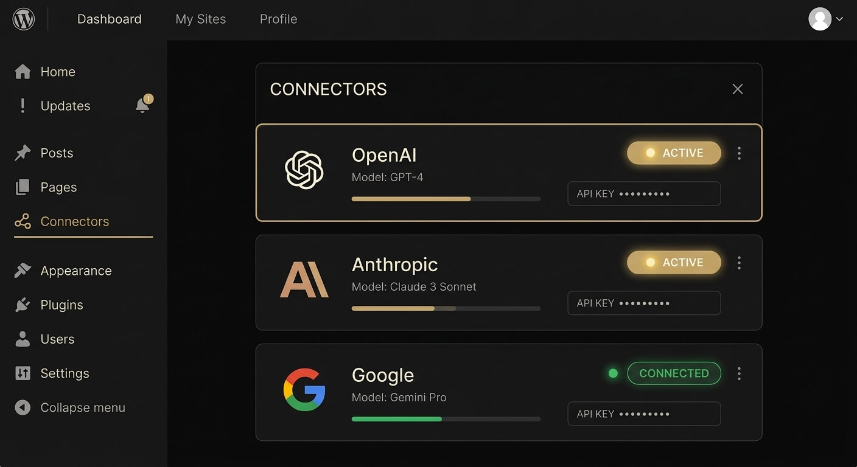Open the Connectors sidebar item

pos(74,221)
